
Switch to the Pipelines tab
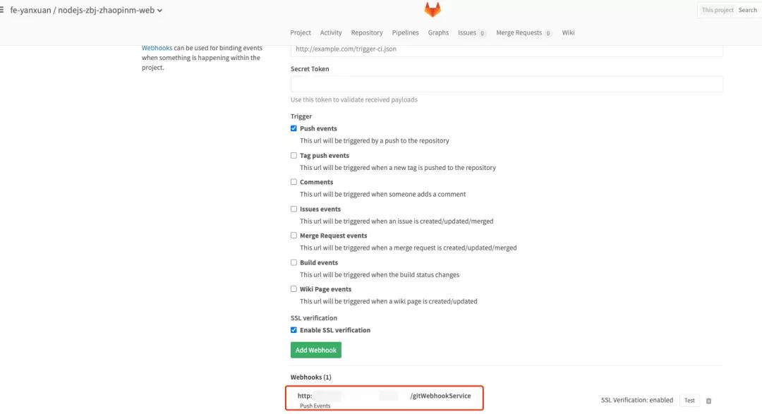coord(405,32)
